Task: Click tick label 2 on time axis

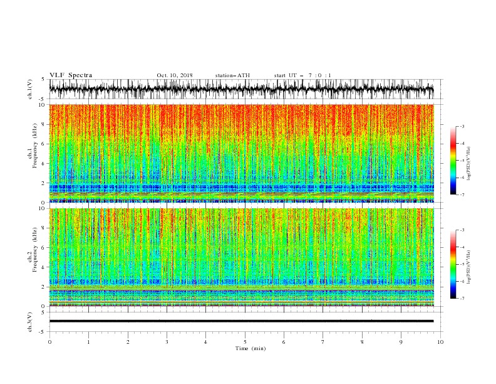Action: tap(128, 342)
